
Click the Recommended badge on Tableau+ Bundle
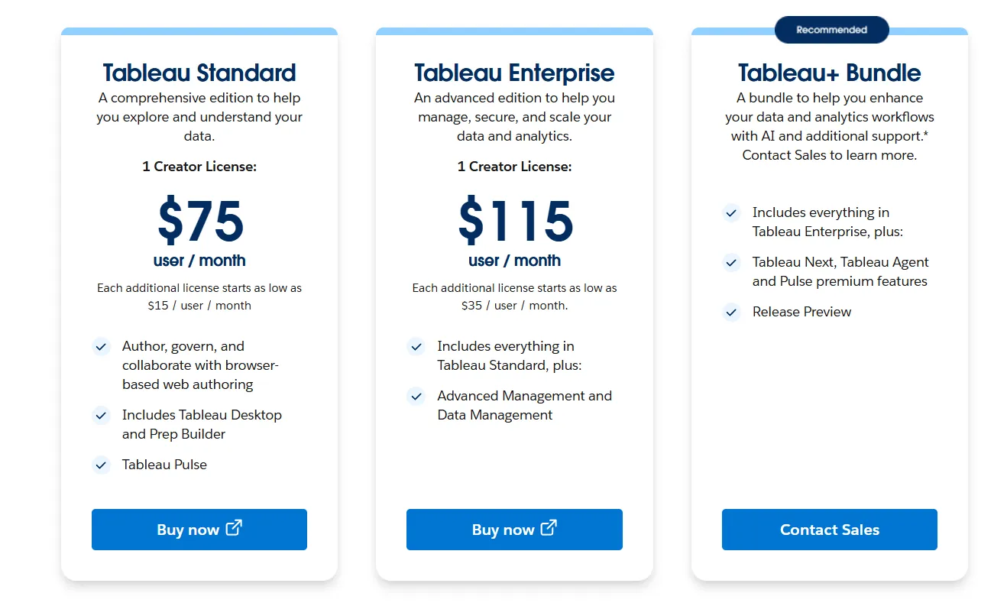coord(831,30)
